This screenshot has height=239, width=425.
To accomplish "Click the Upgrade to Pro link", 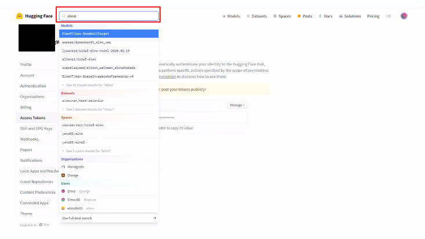I will [x=34, y=225].
